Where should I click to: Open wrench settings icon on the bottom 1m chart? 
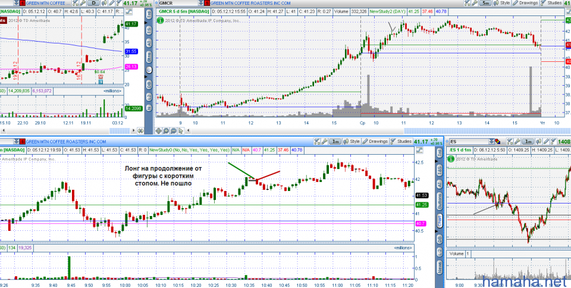[324, 142]
